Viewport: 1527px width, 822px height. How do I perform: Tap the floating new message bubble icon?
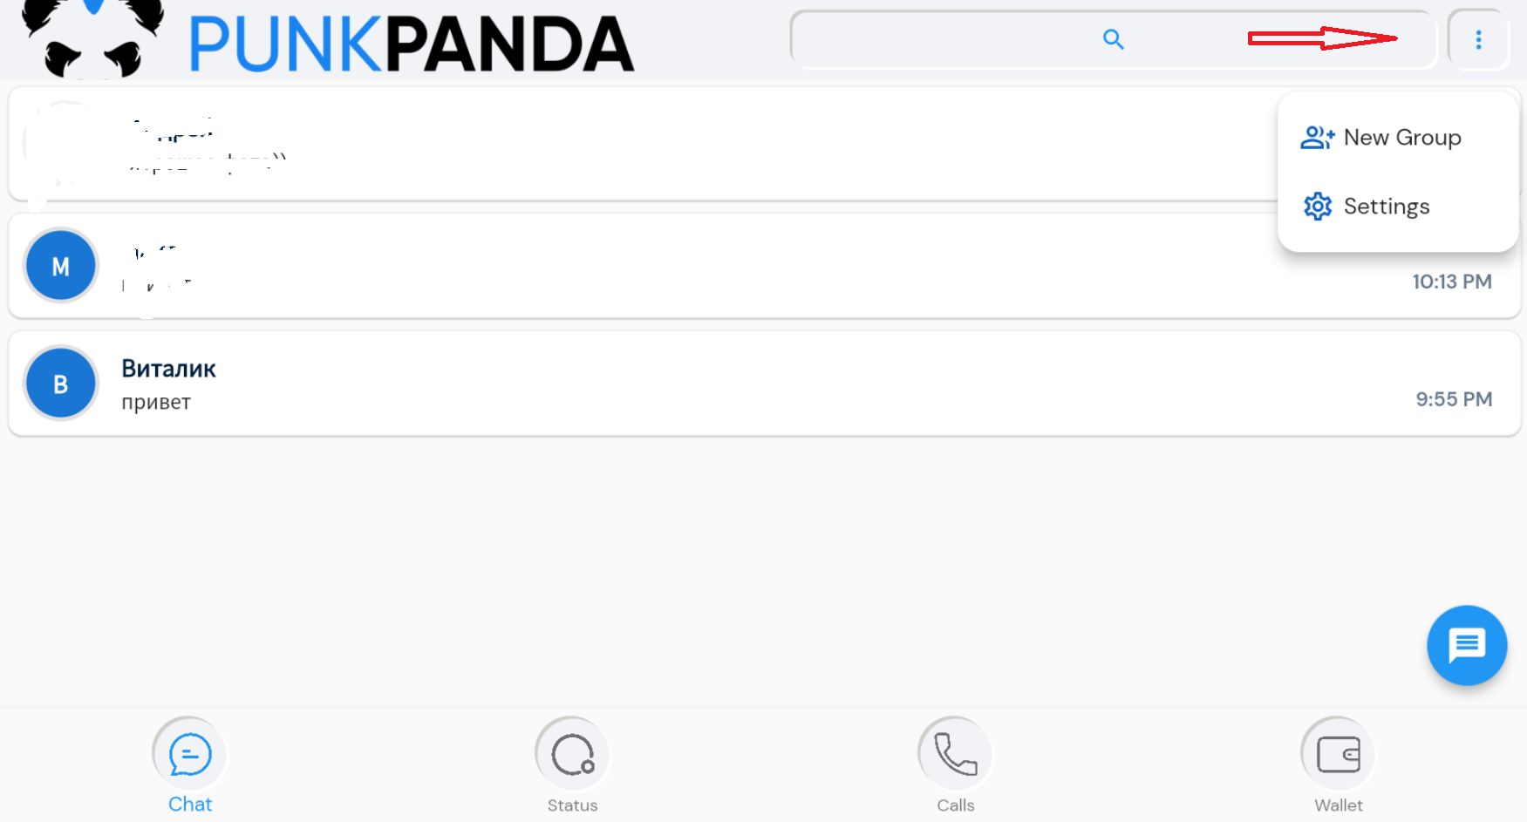coord(1467,646)
